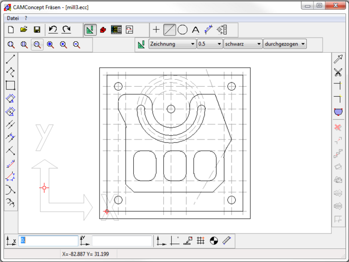349x262 pixels.
Task: Open the schwarz color dropdown
Action: point(243,44)
